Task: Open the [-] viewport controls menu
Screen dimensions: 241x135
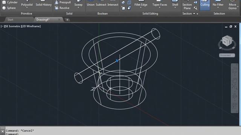Action: 2,26
